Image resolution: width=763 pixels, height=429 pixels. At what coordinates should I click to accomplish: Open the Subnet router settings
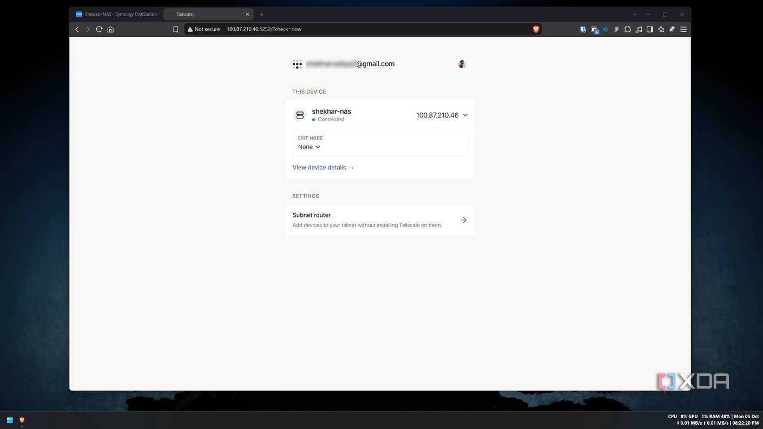(x=380, y=220)
